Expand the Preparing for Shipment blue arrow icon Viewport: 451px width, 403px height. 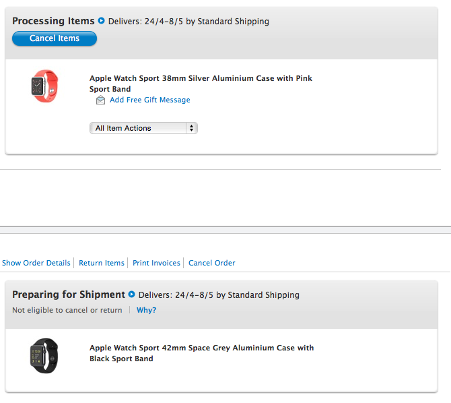tap(132, 294)
